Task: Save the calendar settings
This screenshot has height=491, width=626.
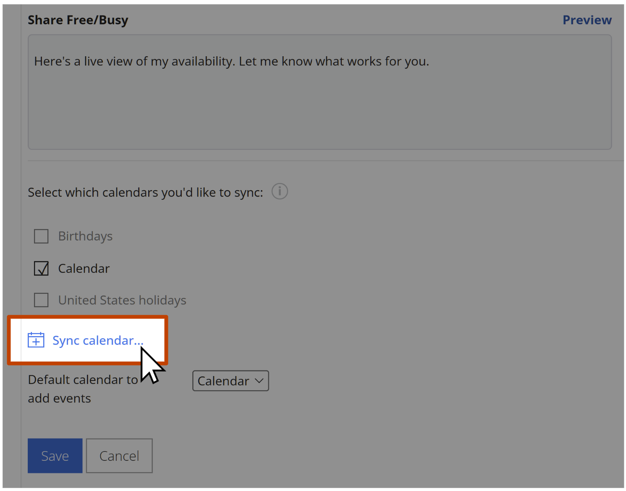Action: [x=55, y=456]
